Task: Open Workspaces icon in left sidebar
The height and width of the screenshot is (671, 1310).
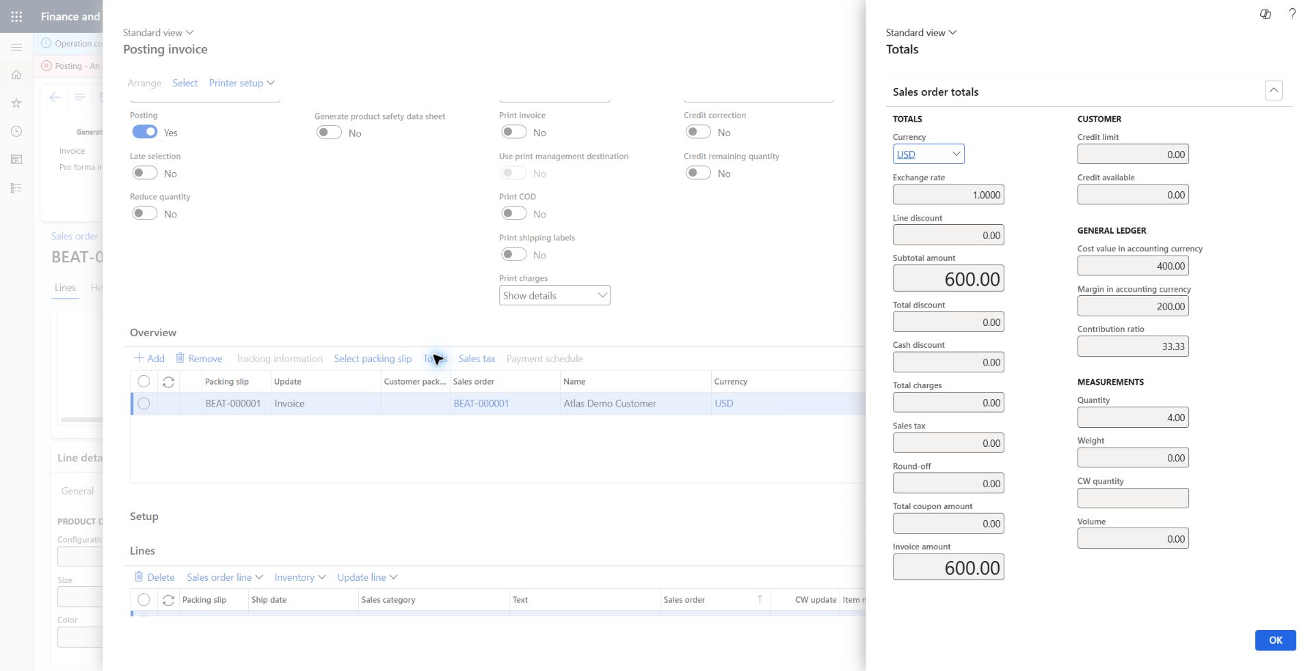Action: 16,159
